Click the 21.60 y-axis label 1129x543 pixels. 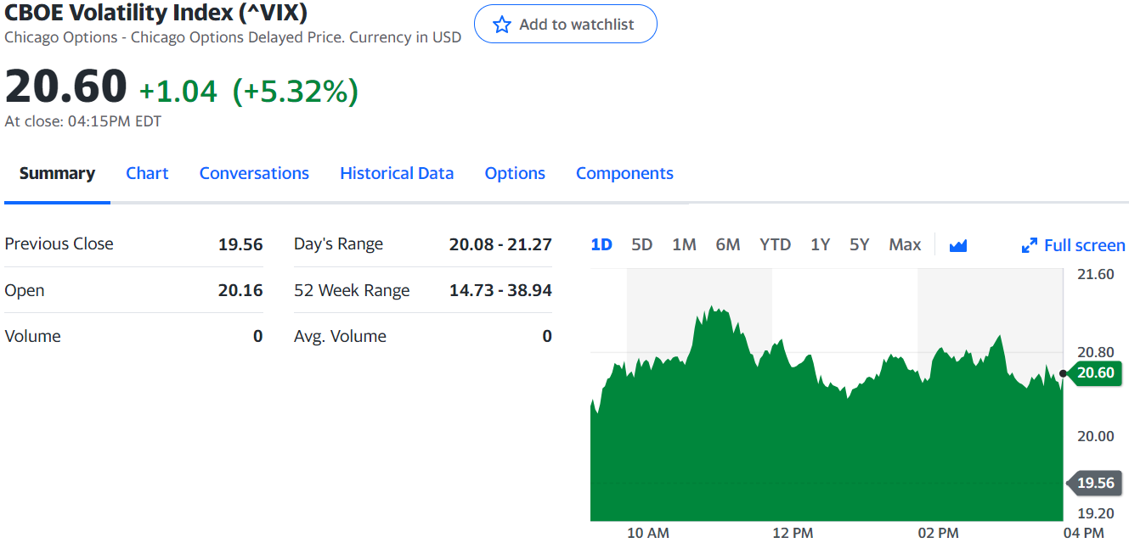pyautogui.click(x=1095, y=274)
